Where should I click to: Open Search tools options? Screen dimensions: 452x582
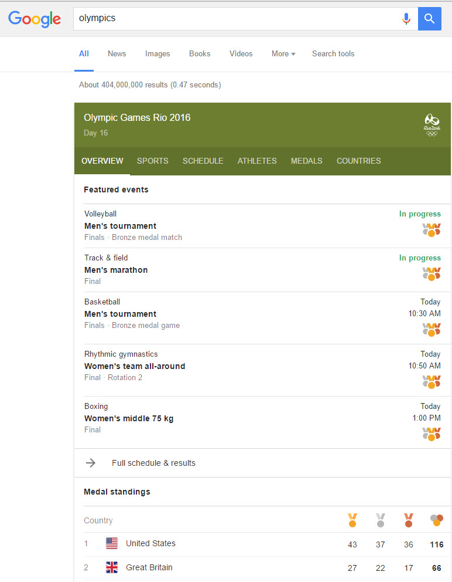point(333,54)
